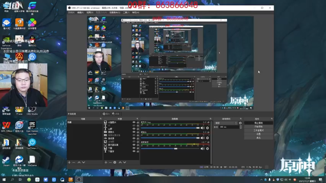Open settings gear for first mixer track
Image resolution: width=326 pixels, height=183 pixels.
(207, 128)
